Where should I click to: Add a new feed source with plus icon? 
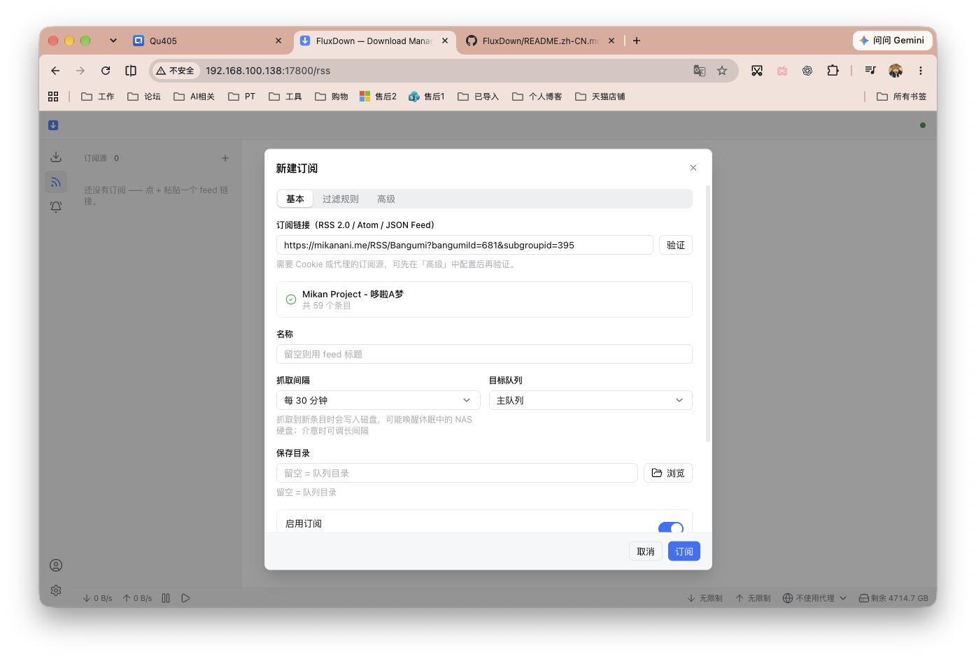click(x=225, y=158)
